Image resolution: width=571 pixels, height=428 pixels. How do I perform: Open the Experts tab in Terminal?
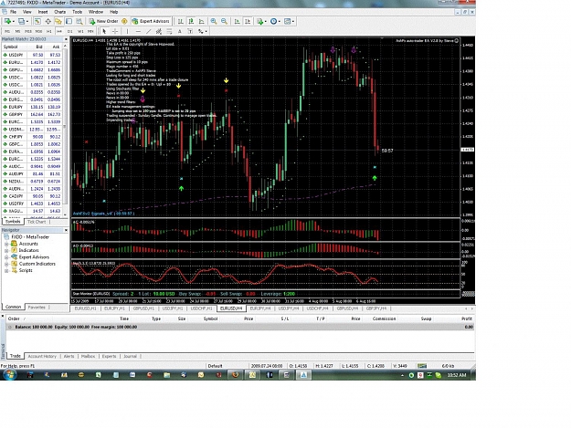[x=109, y=357]
